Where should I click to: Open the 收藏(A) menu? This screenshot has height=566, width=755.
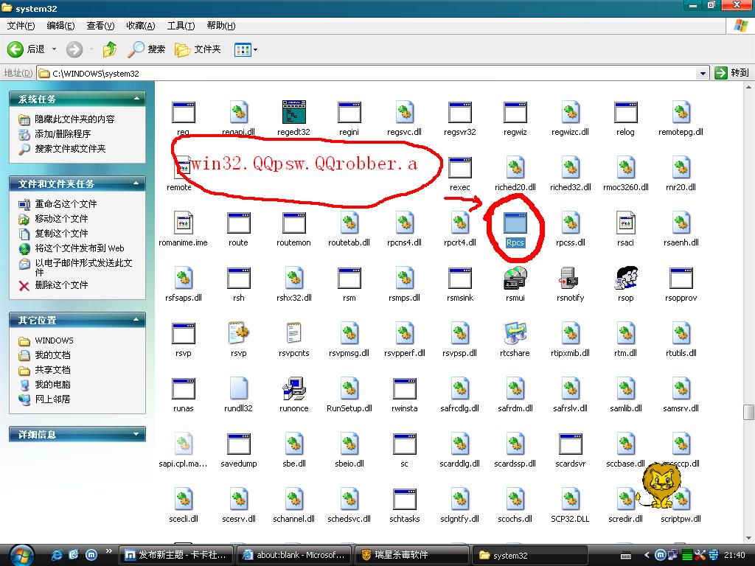[141, 26]
